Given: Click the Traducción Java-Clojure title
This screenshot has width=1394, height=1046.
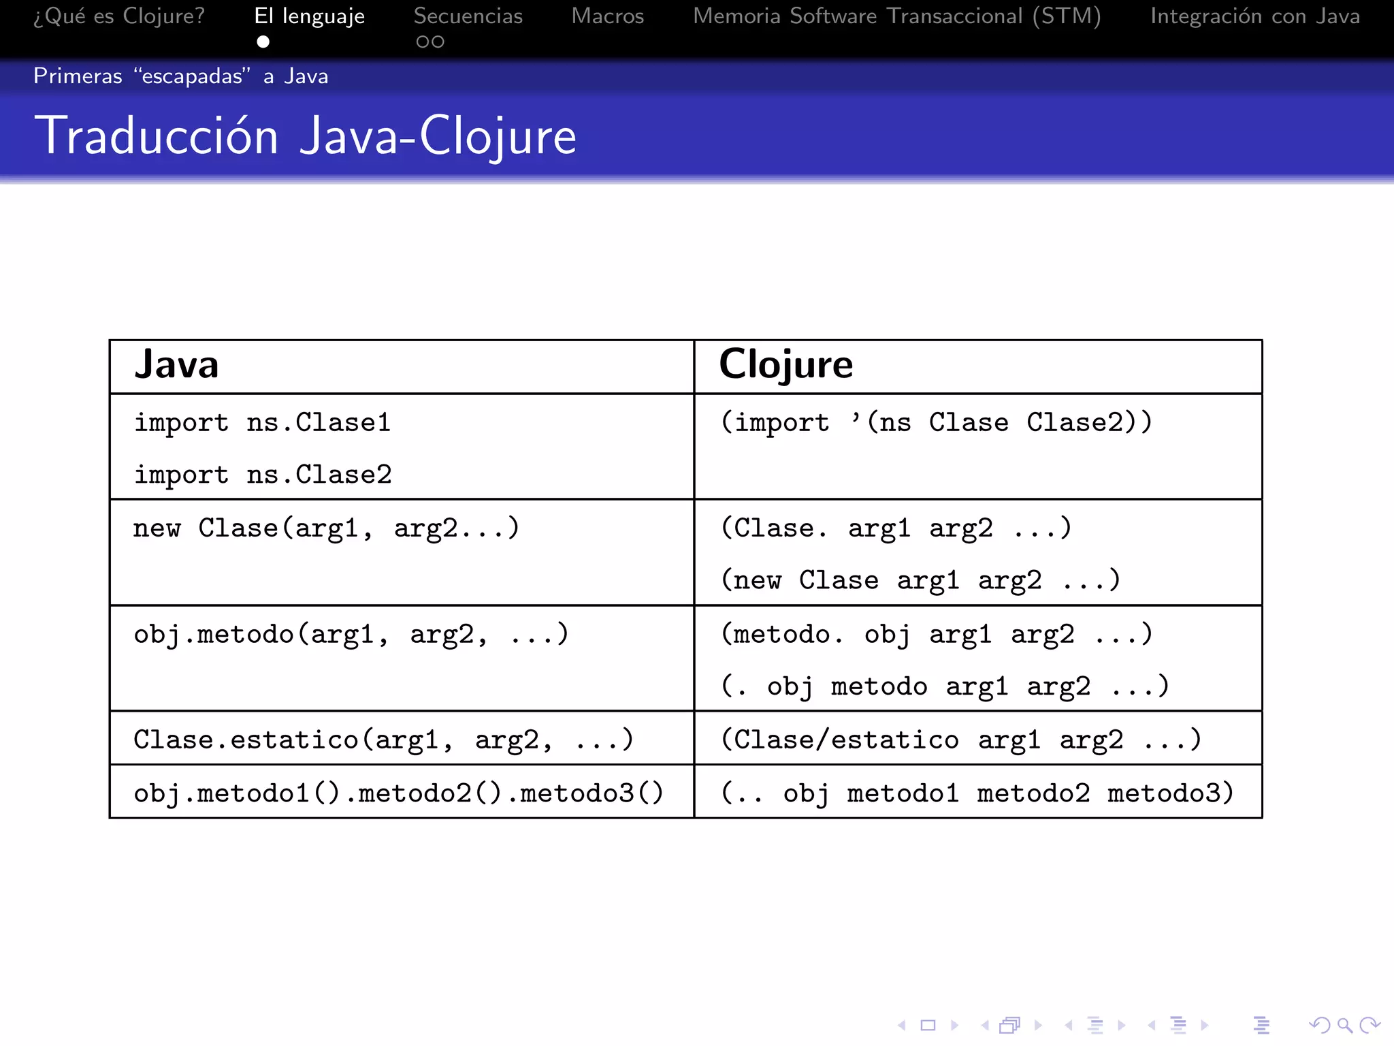Looking at the screenshot, I should 306,136.
